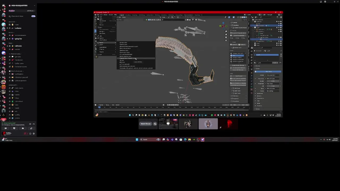Open Blender Help menu in stream
340x191 pixels.
click(116, 15)
